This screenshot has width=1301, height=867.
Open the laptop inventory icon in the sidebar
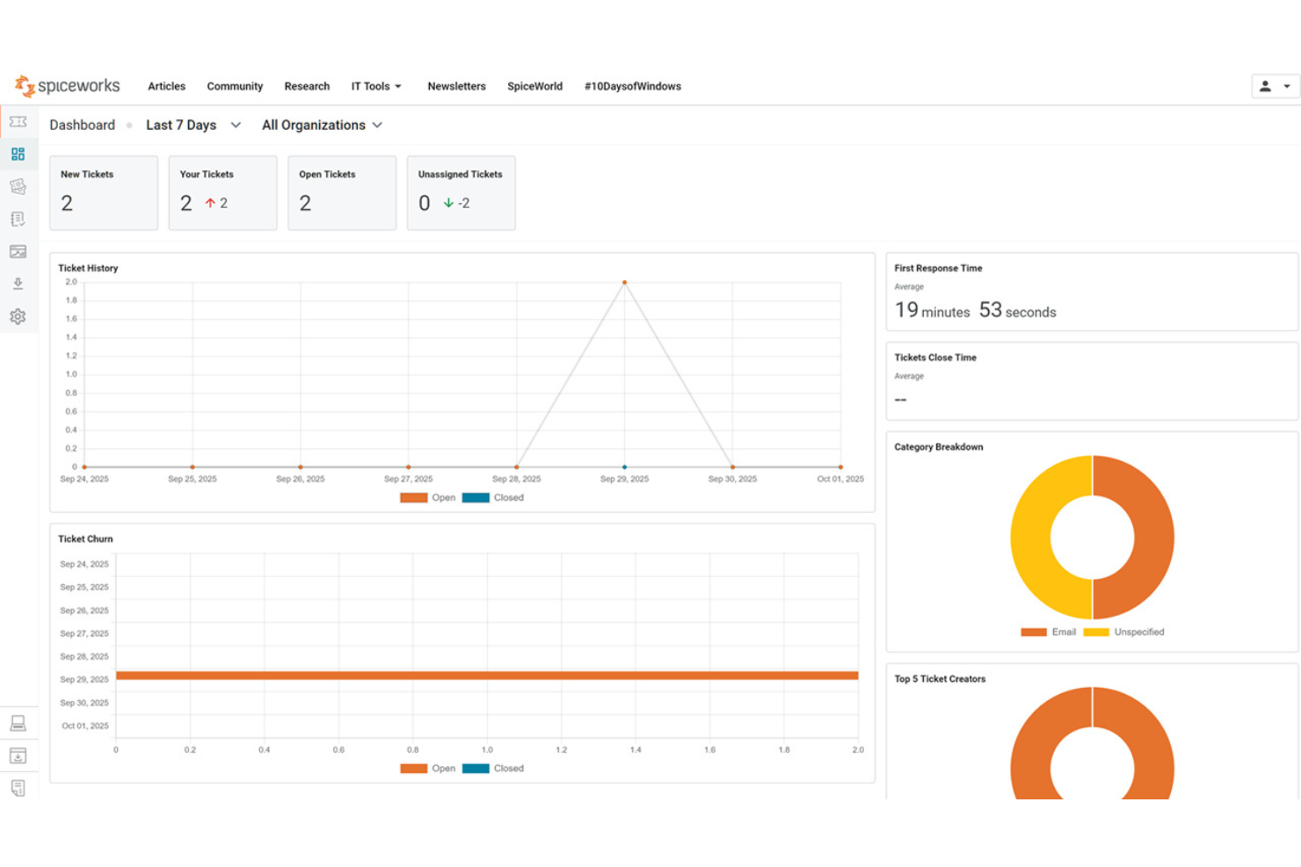pyautogui.click(x=18, y=723)
